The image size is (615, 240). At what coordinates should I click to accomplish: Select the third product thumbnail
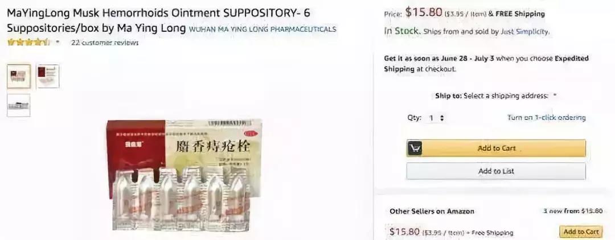[18, 105]
